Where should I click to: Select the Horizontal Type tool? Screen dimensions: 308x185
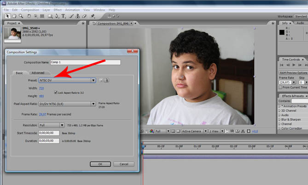click(64, 16)
